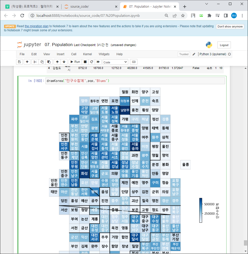
Task: Close the 07. Population tab
Action: pos(175,7)
